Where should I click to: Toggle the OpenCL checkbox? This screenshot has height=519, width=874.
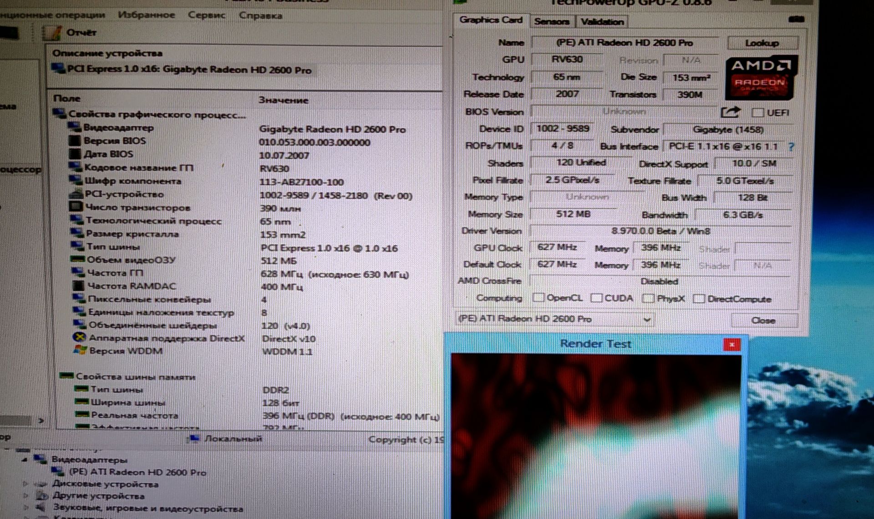pos(539,297)
